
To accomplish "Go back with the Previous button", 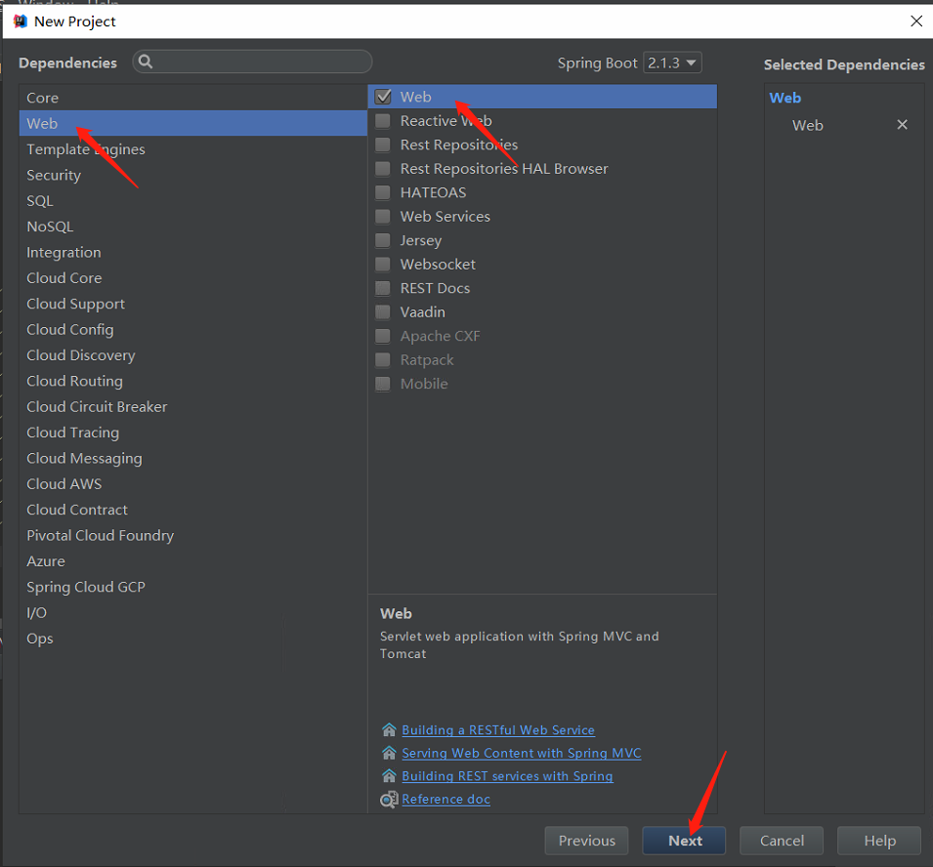I will [587, 841].
